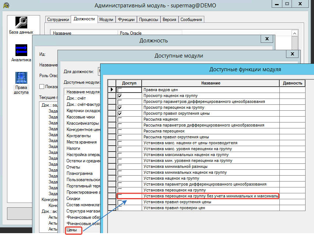This screenshot has height=235, width=314.
Task: Close the Доступные модули window
Action: tap(292, 54)
